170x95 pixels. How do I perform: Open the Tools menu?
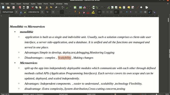click(52, 4)
